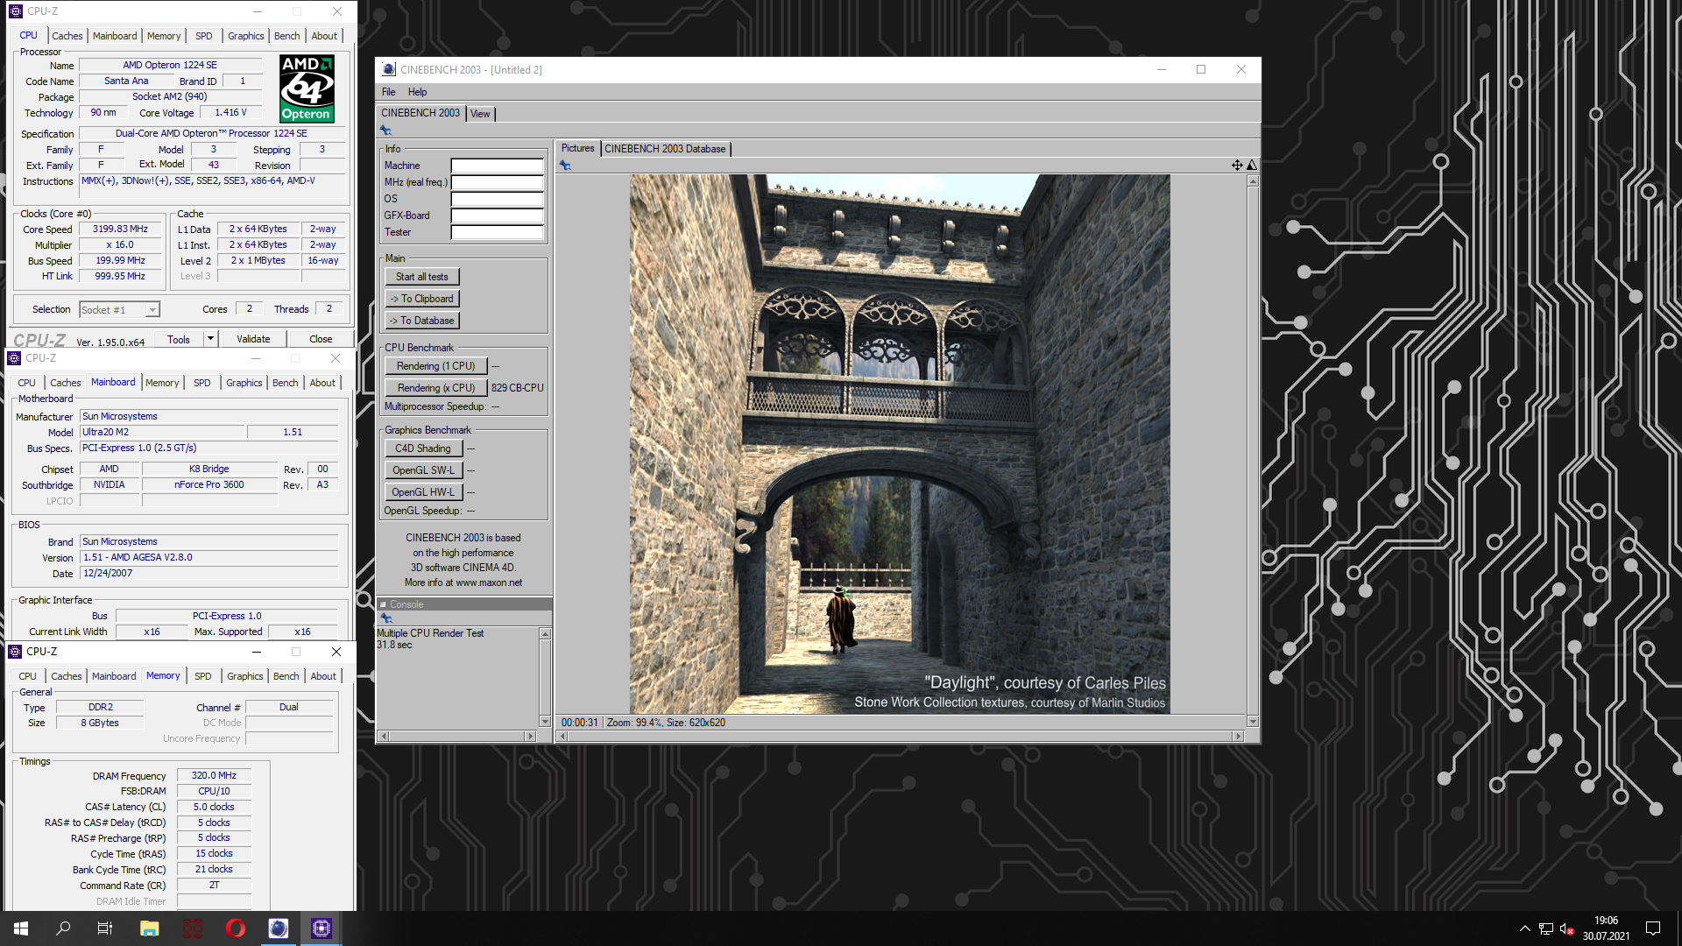This screenshot has width=1682, height=946.
Task: Focus the Tester input field
Action: coord(497,232)
